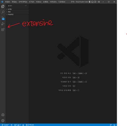Toggle secondary side bar layout icon
This screenshot has height=126, width=127.
95,2
